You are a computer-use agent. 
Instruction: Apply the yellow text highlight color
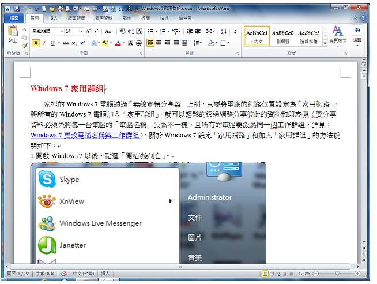pos(105,43)
